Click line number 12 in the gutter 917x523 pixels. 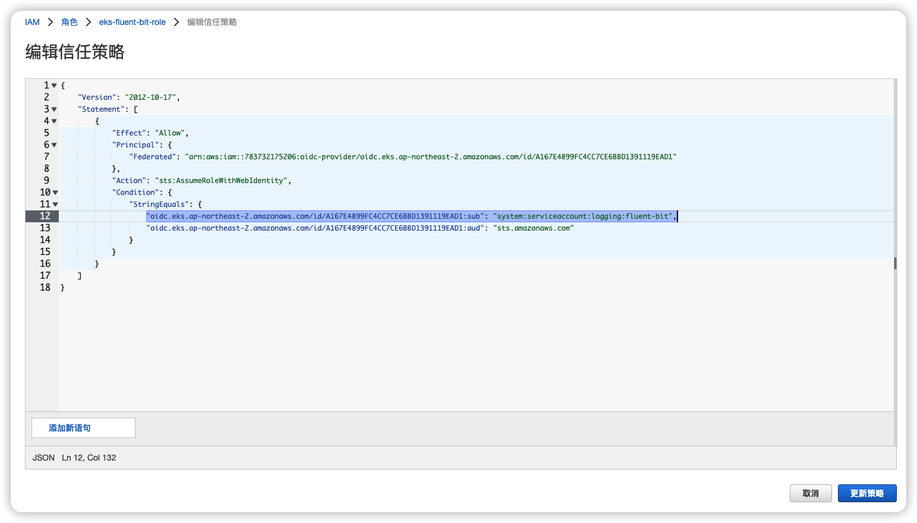click(x=45, y=216)
